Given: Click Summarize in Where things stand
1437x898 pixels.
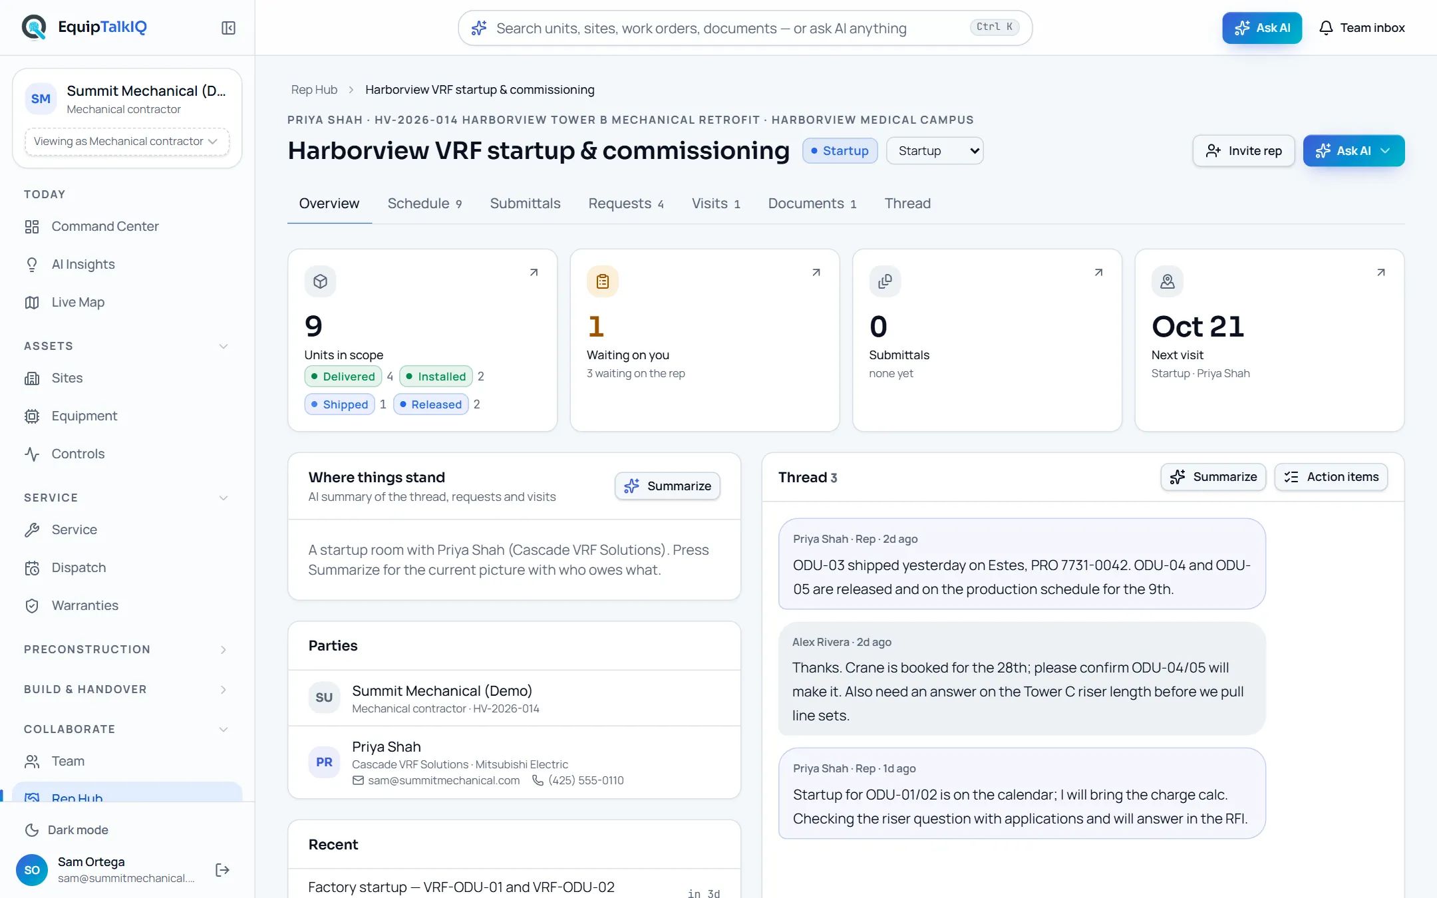Looking at the screenshot, I should point(667,486).
